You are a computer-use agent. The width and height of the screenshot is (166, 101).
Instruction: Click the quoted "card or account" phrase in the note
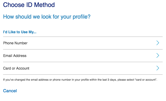click(x=146, y=80)
